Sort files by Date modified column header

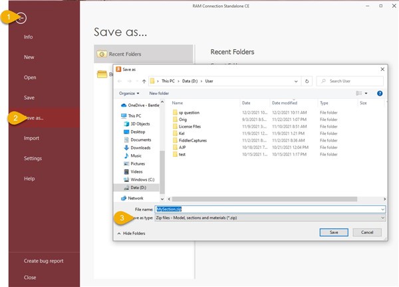click(285, 103)
